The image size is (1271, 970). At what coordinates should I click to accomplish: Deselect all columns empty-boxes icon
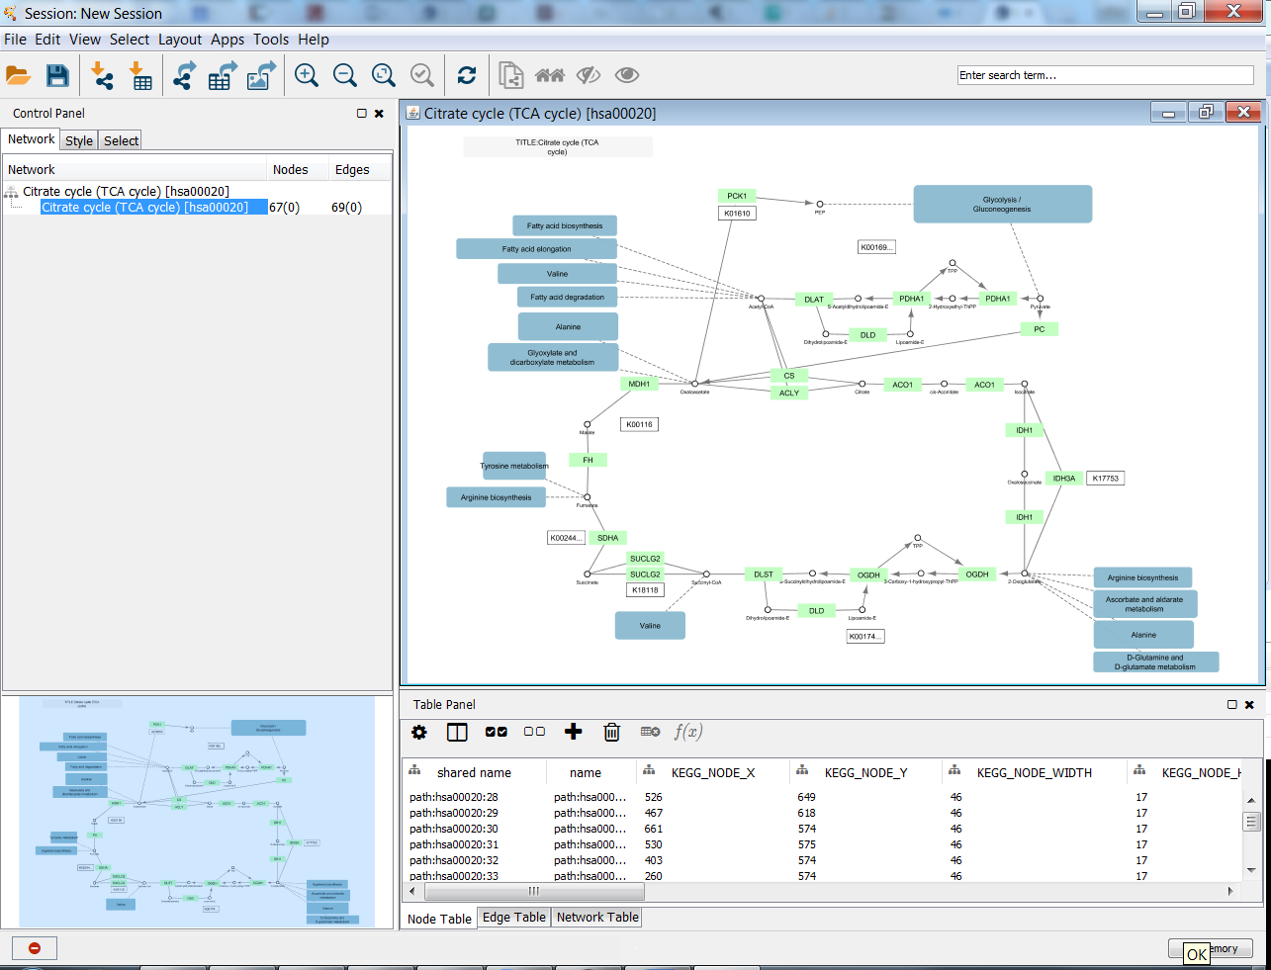point(535,732)
